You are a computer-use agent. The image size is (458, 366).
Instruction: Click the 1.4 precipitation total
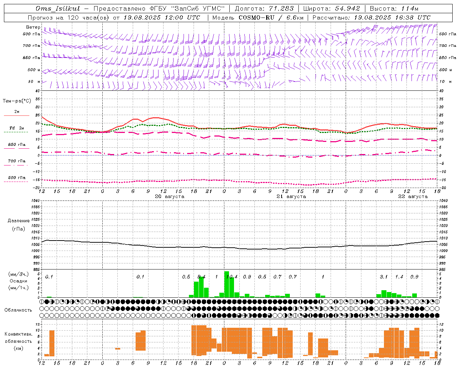pos(399,277)
